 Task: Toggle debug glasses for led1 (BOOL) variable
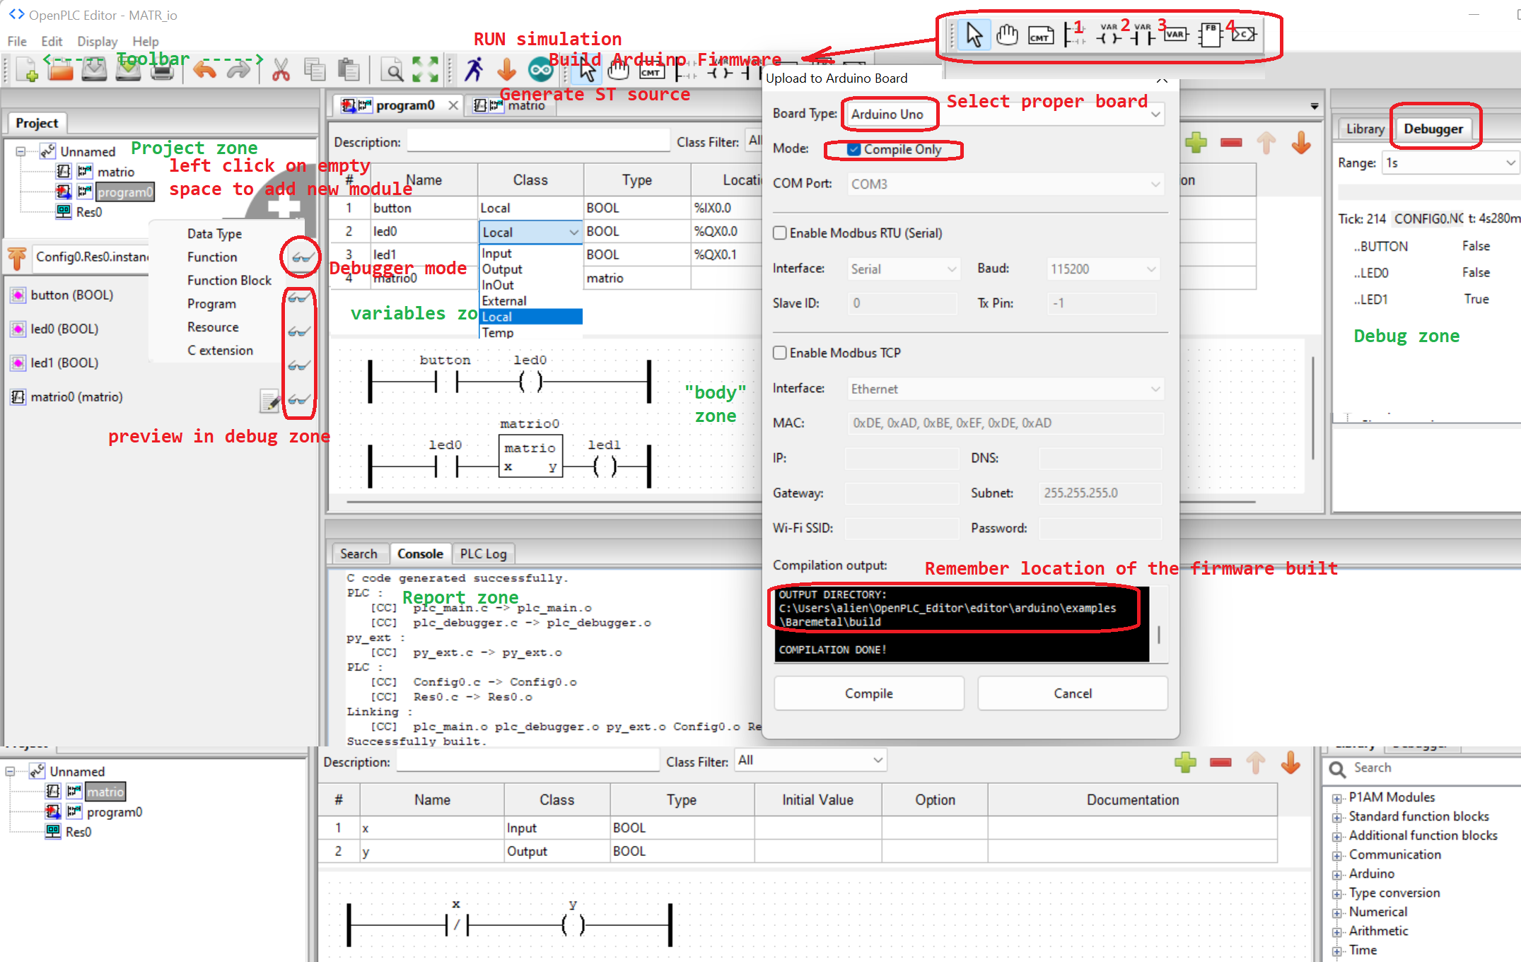tap(298, 365)
